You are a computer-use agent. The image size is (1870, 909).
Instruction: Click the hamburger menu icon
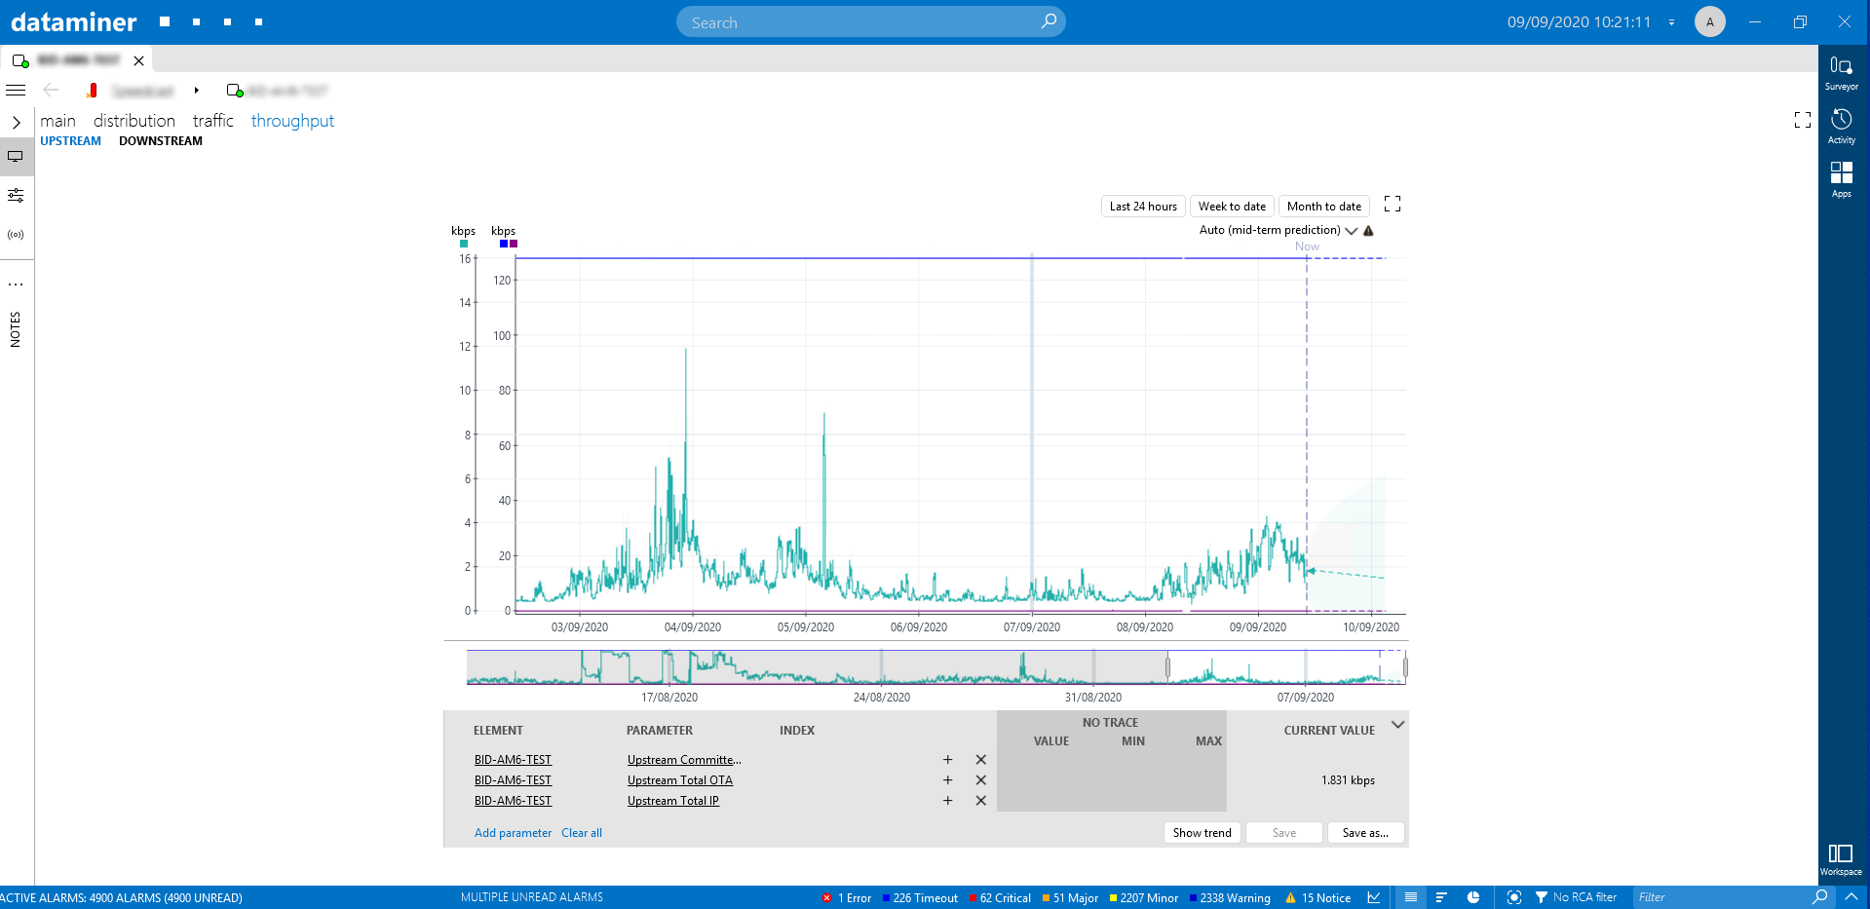point(16,90)
